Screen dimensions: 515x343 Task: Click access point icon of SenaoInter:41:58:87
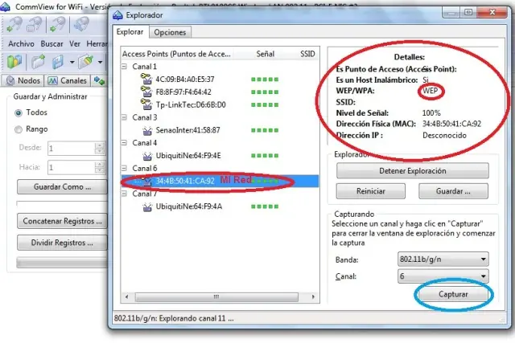[x=147, y=130]
